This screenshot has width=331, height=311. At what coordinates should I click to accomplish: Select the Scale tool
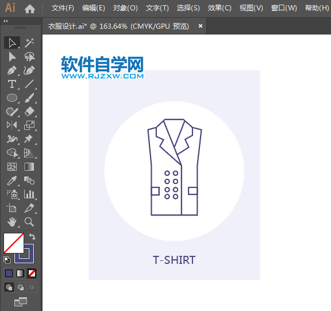point(29,125)
